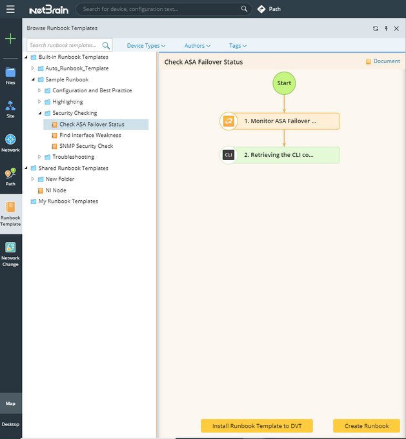
Task: Collapse the Built-in Runbook Templates tree
Action: [26, 57]
